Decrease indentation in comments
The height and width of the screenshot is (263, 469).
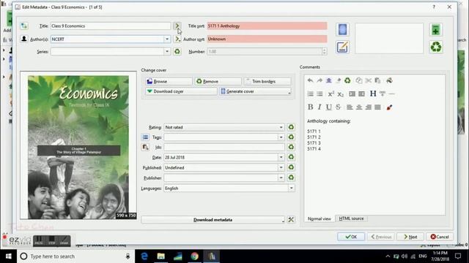pyautogui.click(x=361, y=94)
